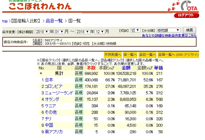This screenshot has height=140, width=205.
Task: Click the ケニア country link
Action: [x=50, y=106]
